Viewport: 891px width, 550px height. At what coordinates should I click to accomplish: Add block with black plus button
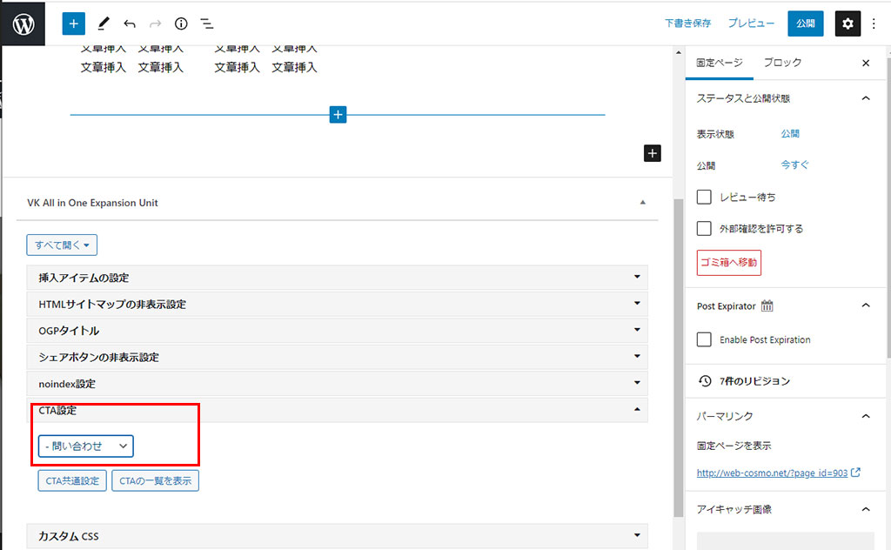653,153
